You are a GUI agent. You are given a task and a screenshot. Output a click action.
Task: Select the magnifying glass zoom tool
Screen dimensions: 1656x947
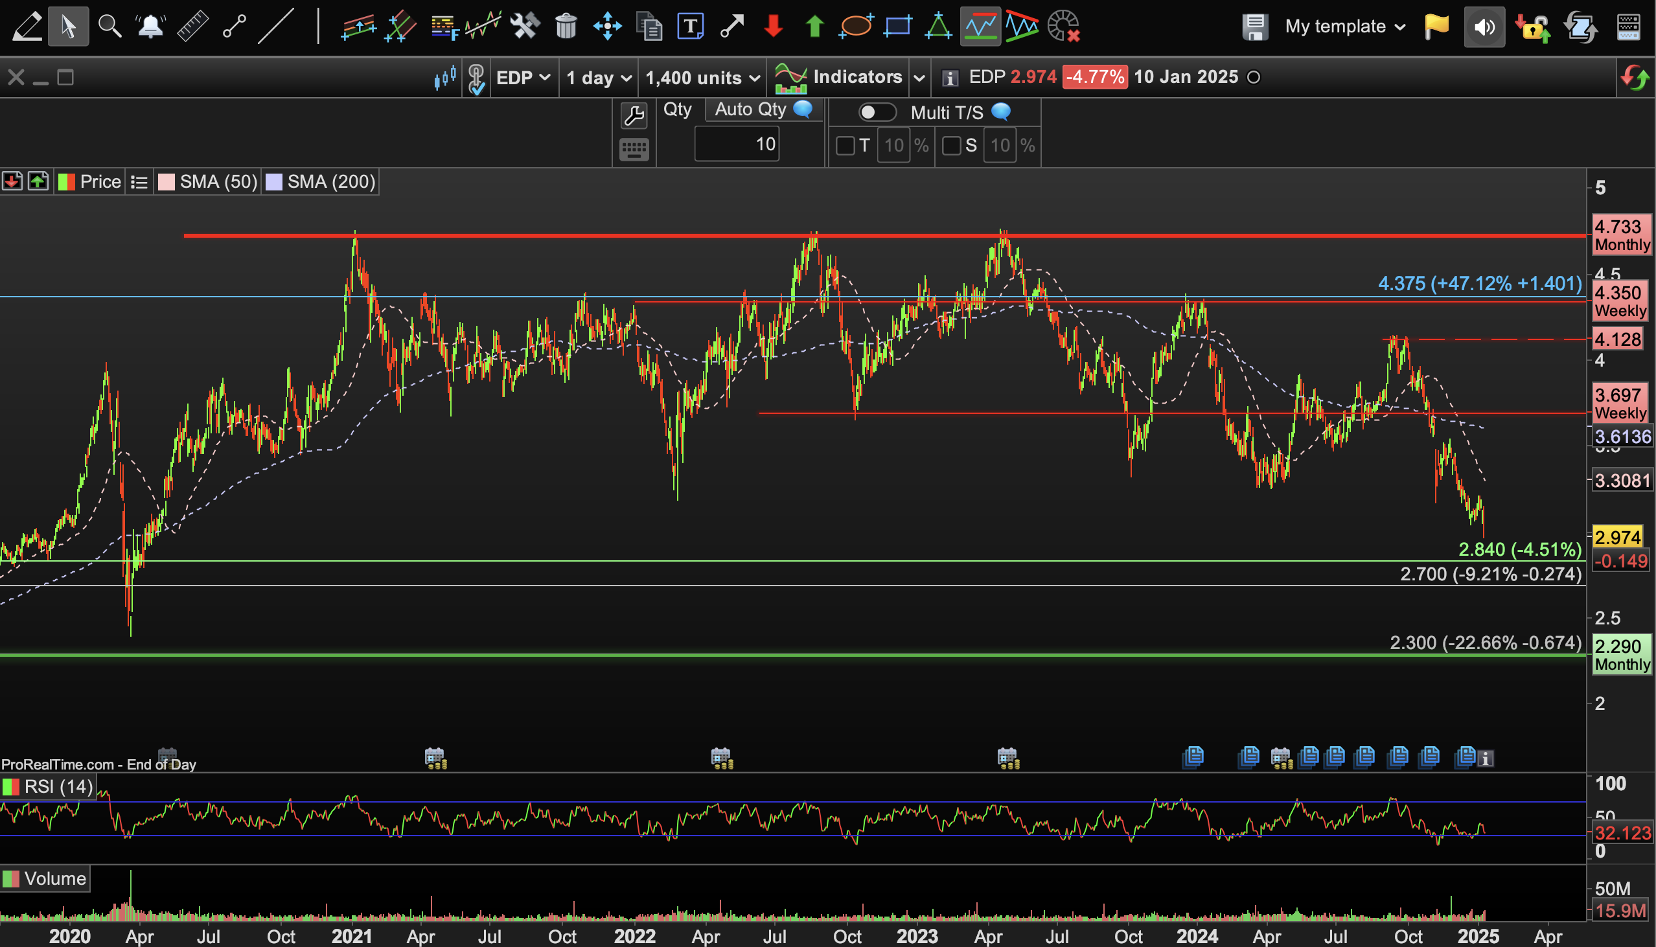109,27
